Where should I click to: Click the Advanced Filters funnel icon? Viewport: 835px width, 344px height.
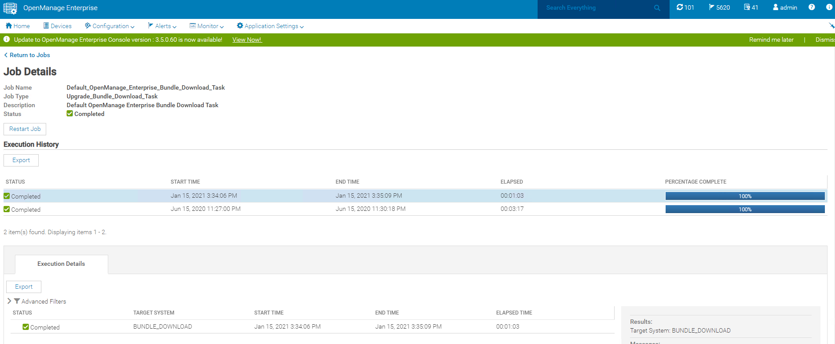click(17, 301)
